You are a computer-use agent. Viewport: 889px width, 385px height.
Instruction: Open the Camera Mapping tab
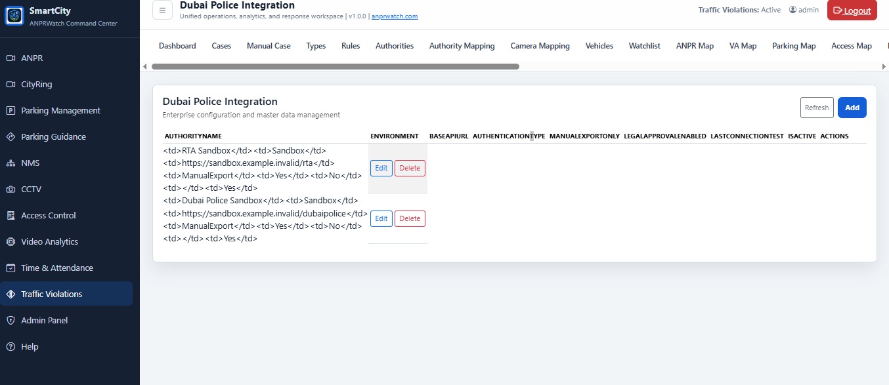click(540, 46)
